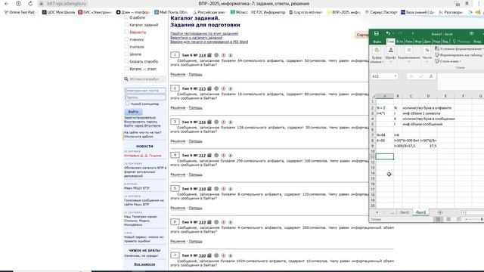Expand the Выравнивание ribbon group
Image resolution: width=484 pixels, height=272 pixels.
408,55
